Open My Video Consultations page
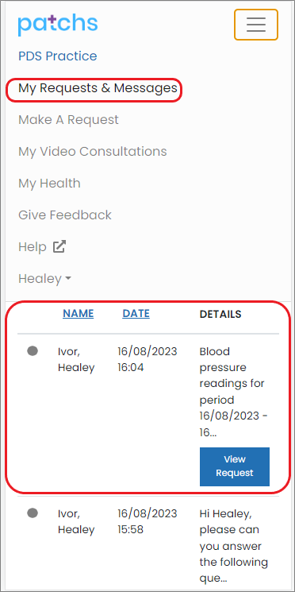The image size is (295, 592). tap(92, 152)
